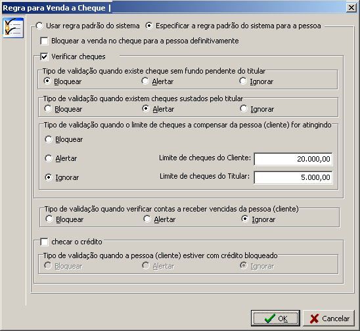
Task: Click the Cancelar button
Action: click(329, 318)
